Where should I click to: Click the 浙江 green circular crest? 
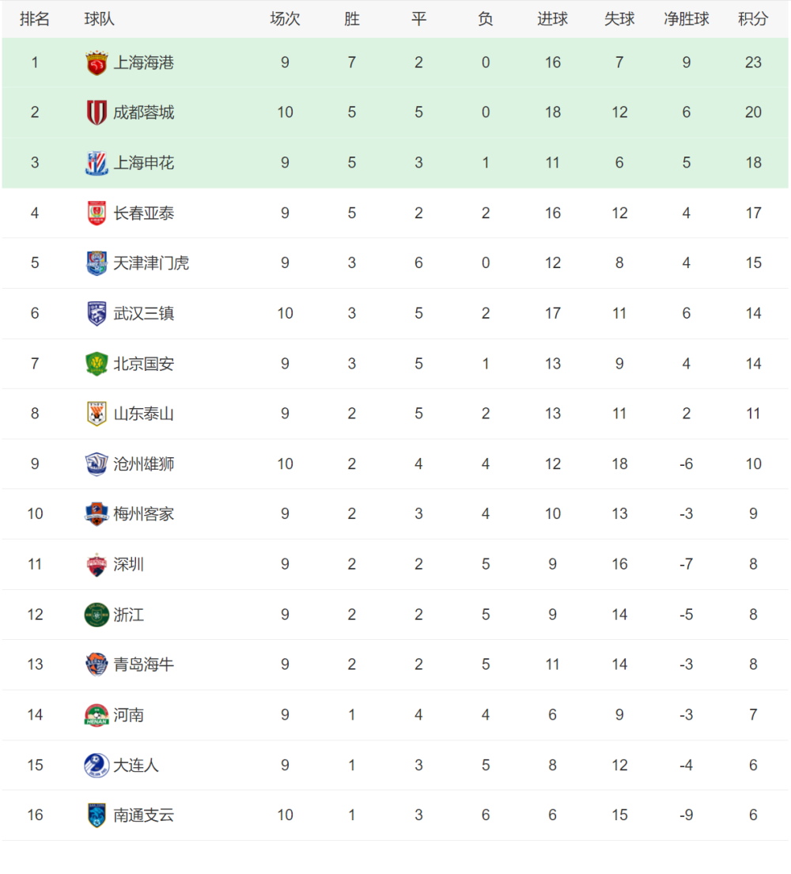tap(97, 615)
